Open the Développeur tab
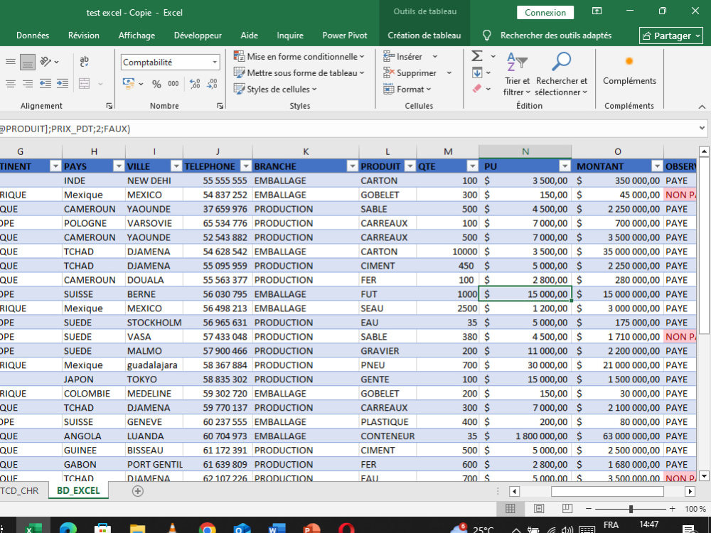The height and width of the screenshot is (533, 711). click(198, 36)
